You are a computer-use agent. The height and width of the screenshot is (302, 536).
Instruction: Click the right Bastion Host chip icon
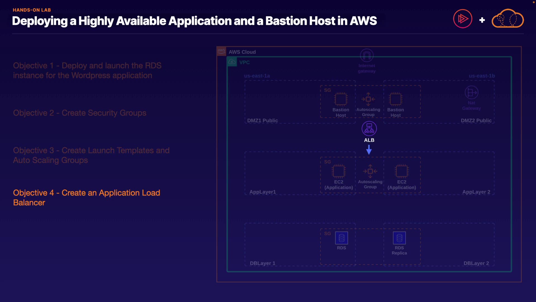pyautogui.click(x=395, y=99)
